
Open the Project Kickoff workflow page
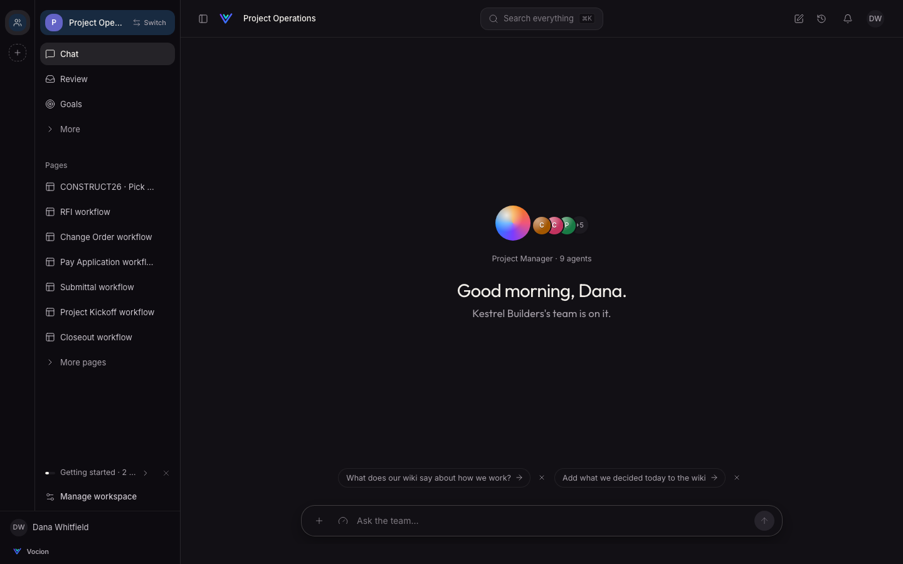(x=107, y=312)
